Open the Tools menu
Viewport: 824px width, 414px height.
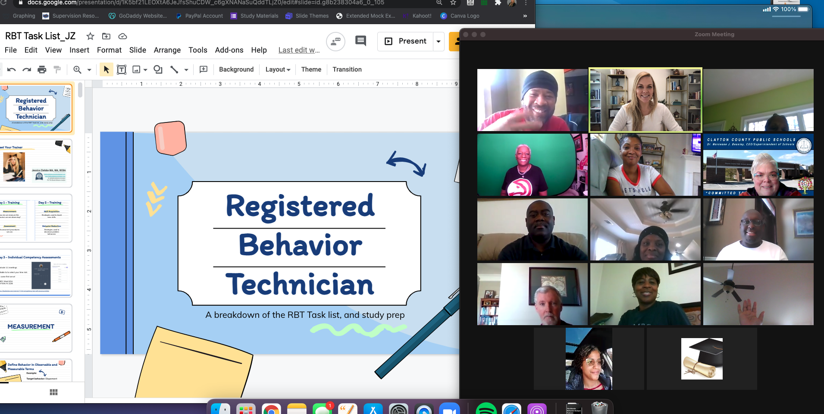tap(198, 50)
